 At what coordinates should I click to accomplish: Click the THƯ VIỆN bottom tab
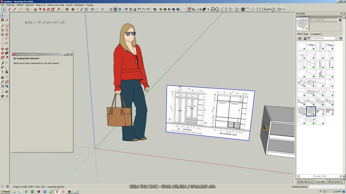pos(320,182)
